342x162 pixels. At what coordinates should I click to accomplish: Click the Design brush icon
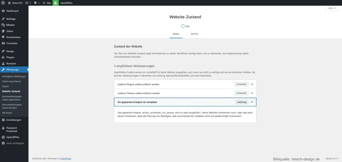click(3, 51)
